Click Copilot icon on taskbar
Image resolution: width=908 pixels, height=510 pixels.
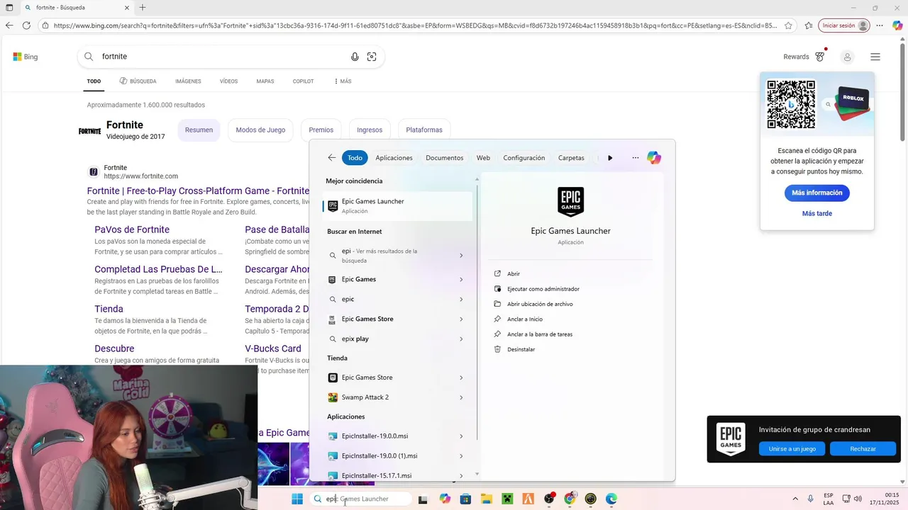coord(445,499)
